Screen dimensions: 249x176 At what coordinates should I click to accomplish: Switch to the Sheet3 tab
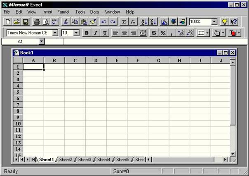(x=85, y=160)
